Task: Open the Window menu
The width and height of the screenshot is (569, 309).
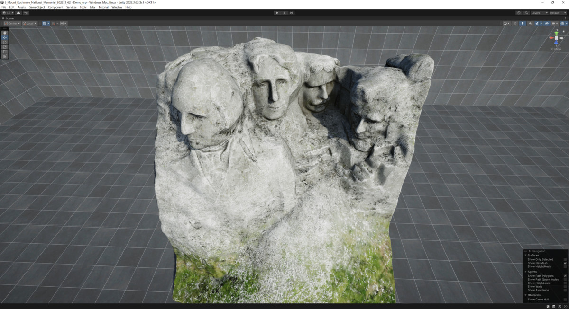Action: 117,7
